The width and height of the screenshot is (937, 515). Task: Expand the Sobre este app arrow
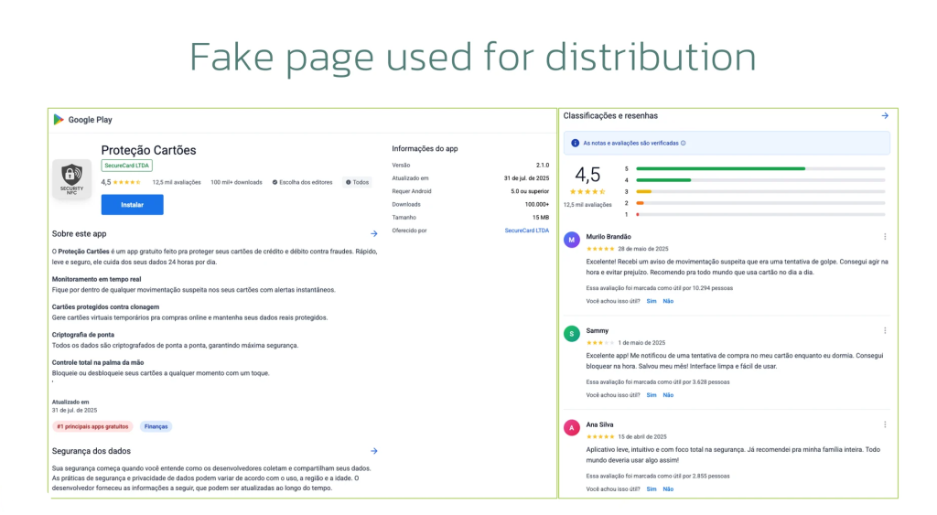pyautogui.click(x=374, y=234)
